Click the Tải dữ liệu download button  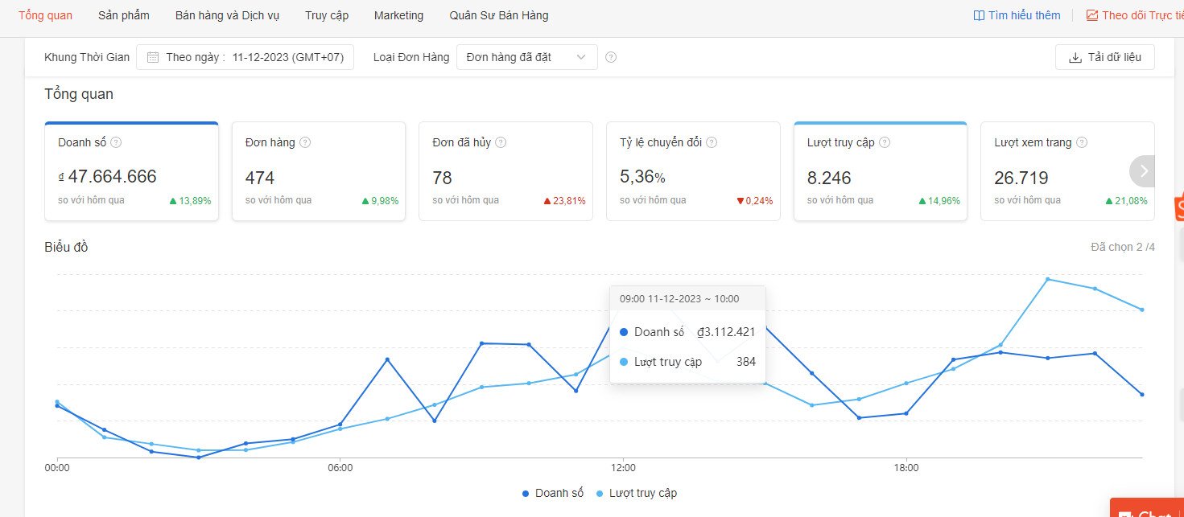(x=1104, y=57)
